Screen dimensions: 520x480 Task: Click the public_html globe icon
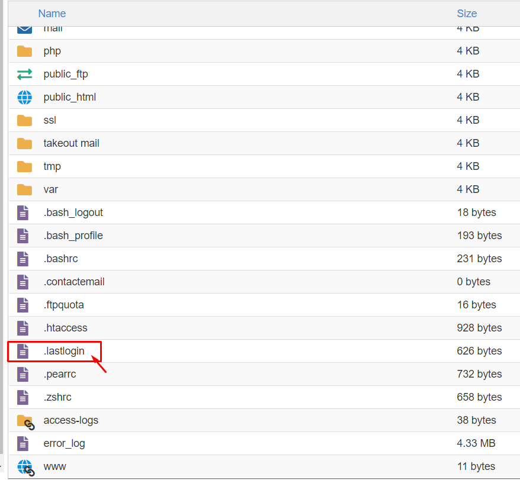tap(24, 97)
